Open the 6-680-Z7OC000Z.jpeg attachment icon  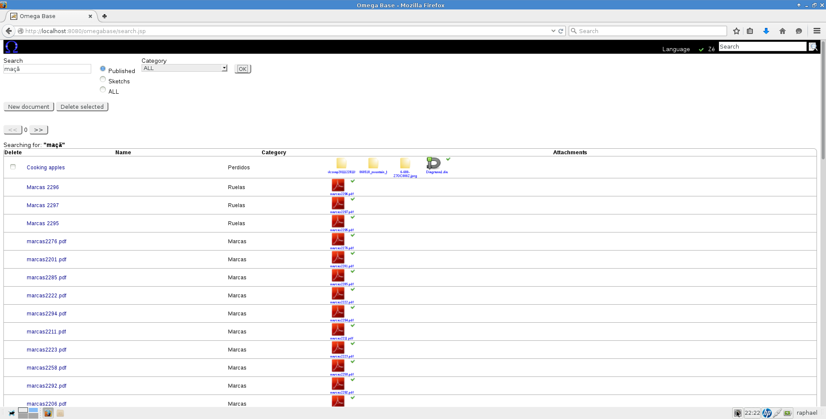pyautogui.click(x=405, y=163)
